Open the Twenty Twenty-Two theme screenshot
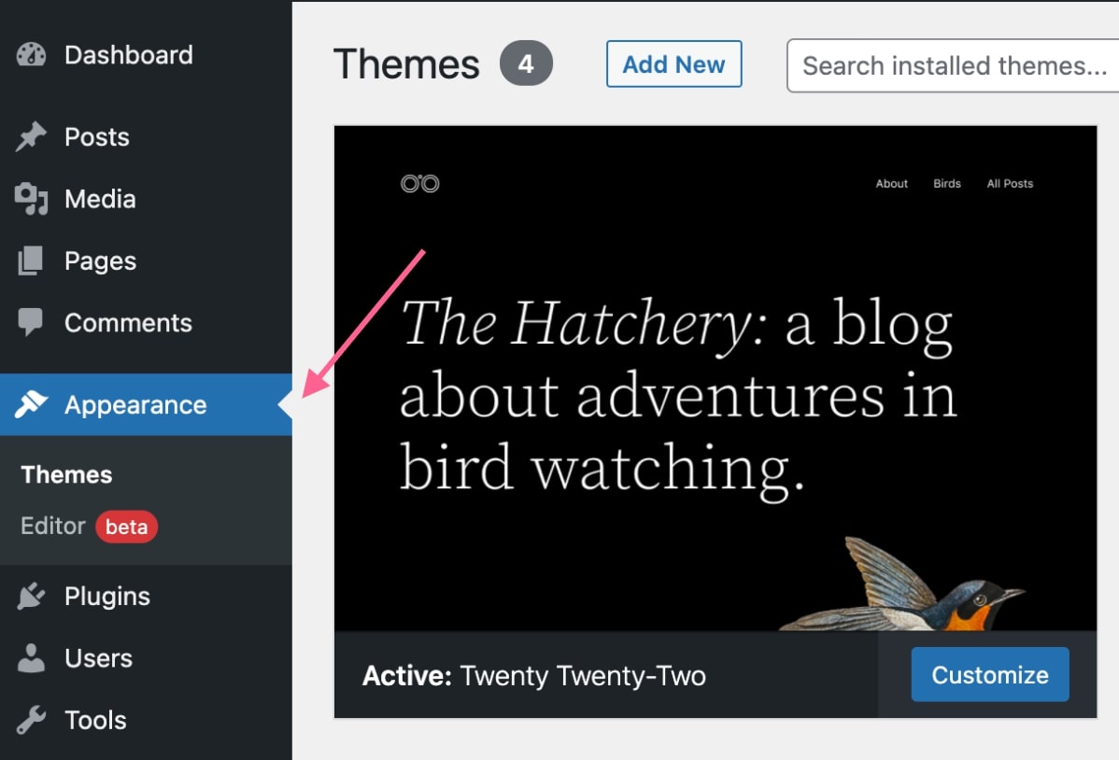The height and width of the screenshot is (760, 1119). [715, 378]
